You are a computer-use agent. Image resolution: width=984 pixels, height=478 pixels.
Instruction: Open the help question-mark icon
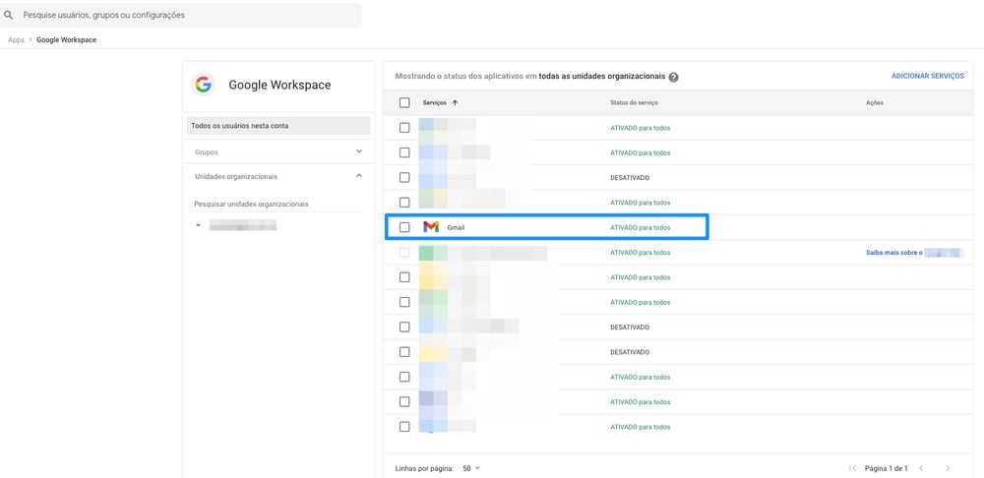673,77
